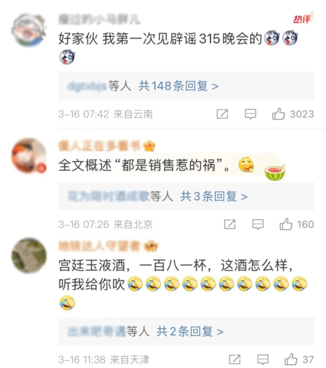Open avatar of 宫廷玉液酒 commenter
326x368 pixels.
click(x=29, y=255)
